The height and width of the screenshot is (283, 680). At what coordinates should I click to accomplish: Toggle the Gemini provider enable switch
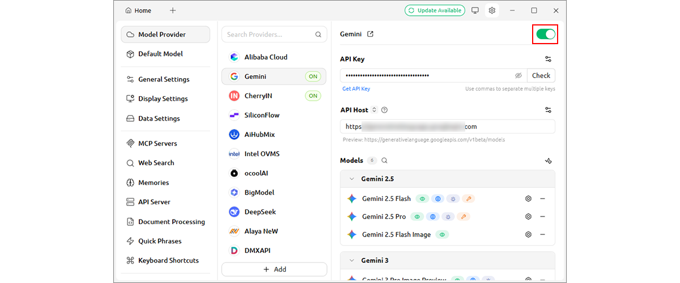coord(546,34)
